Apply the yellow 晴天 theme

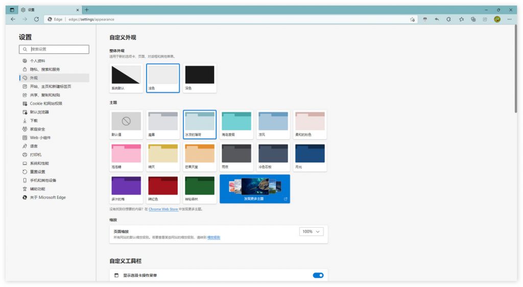[x=163, y=157]
